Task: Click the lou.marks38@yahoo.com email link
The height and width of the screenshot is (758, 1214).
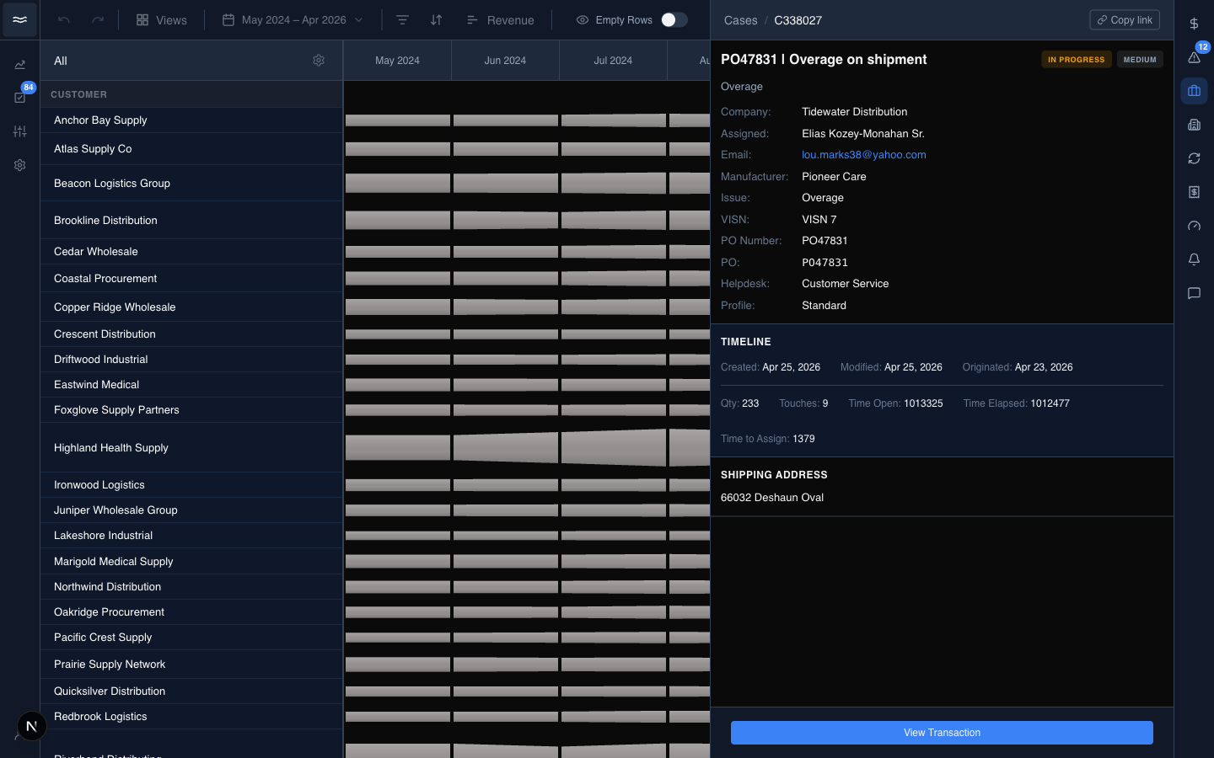Action: 863,155
